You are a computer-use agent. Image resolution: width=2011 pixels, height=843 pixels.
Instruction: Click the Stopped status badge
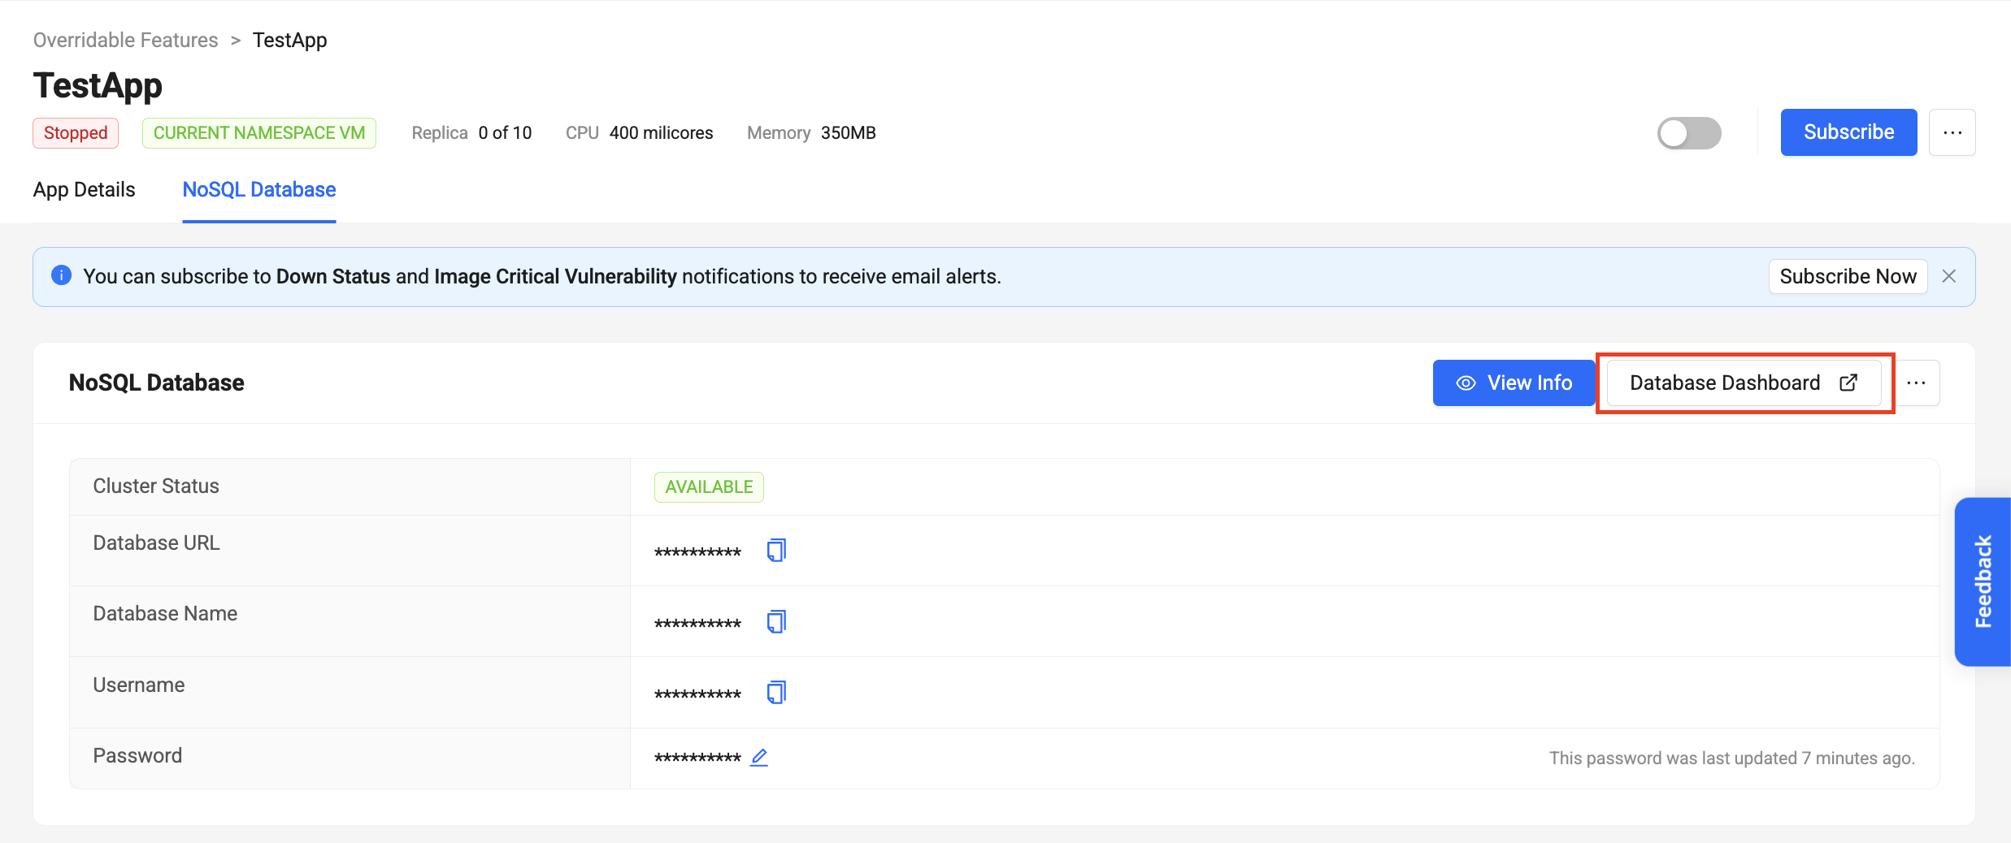(75, 132)
